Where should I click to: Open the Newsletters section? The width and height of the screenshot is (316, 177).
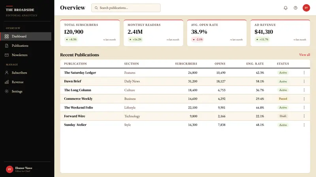pos(26,55)
